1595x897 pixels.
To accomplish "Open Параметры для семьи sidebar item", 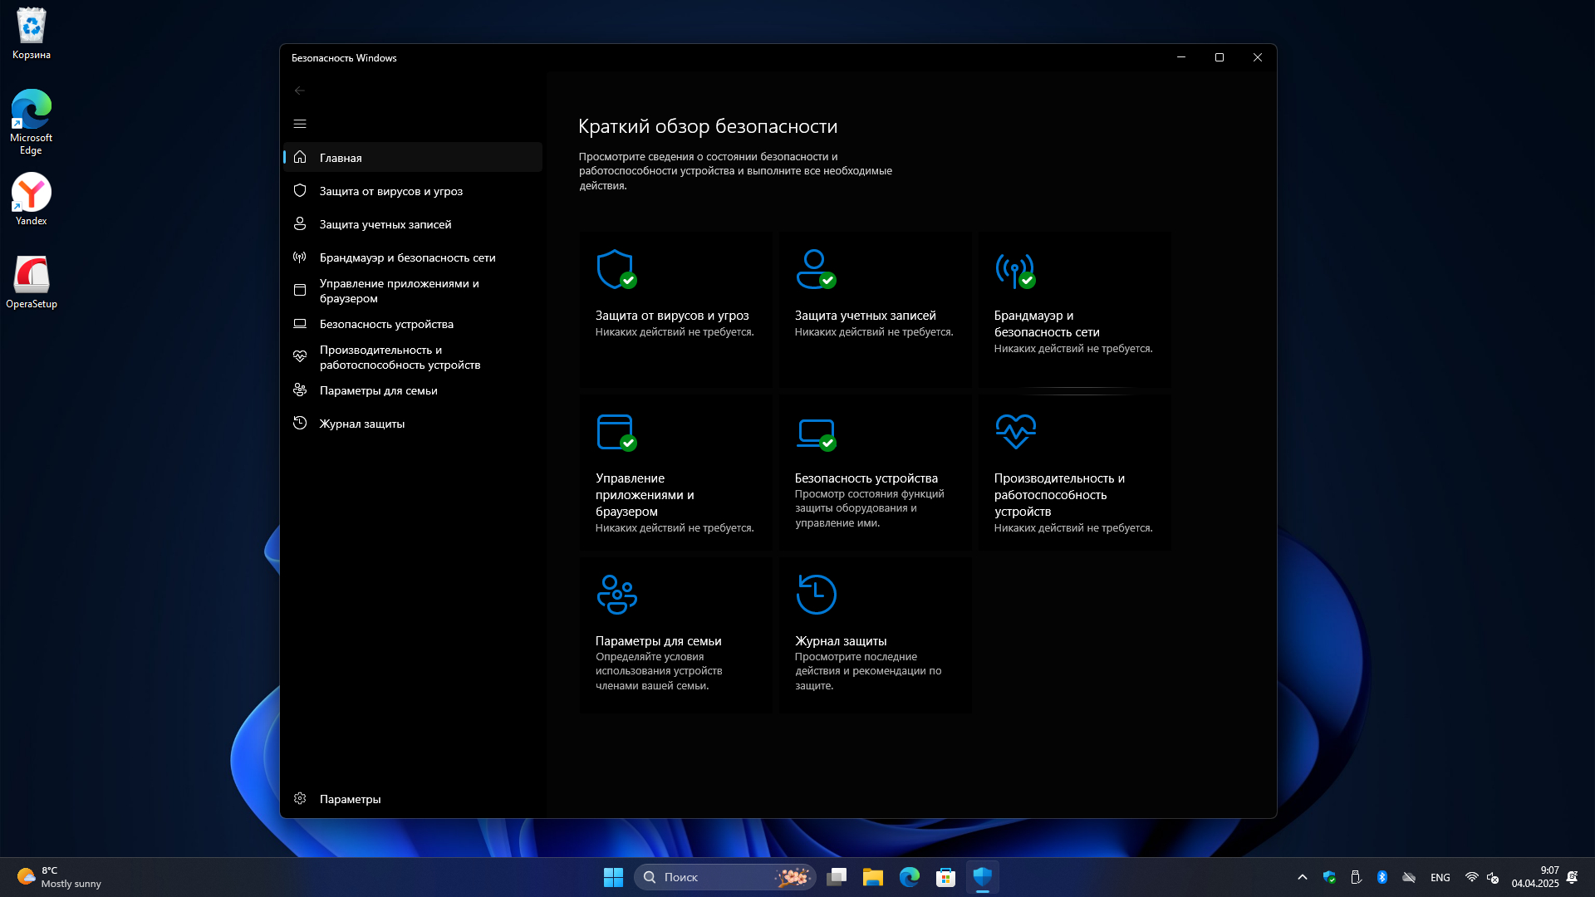I will click(x=378, y=390).
